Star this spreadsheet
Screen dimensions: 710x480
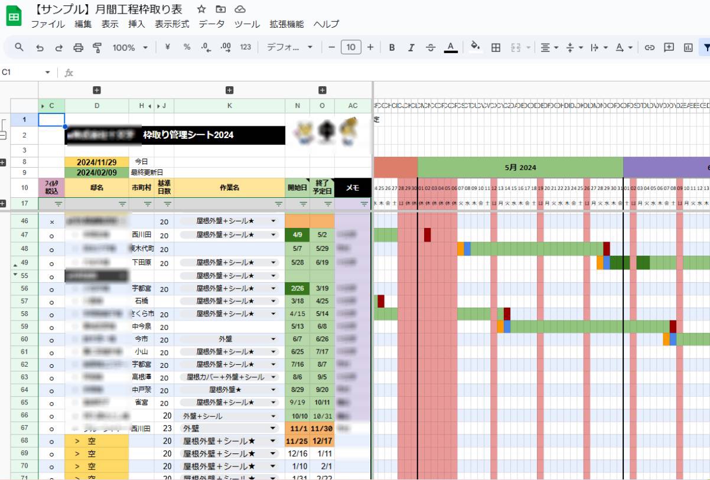201,9
